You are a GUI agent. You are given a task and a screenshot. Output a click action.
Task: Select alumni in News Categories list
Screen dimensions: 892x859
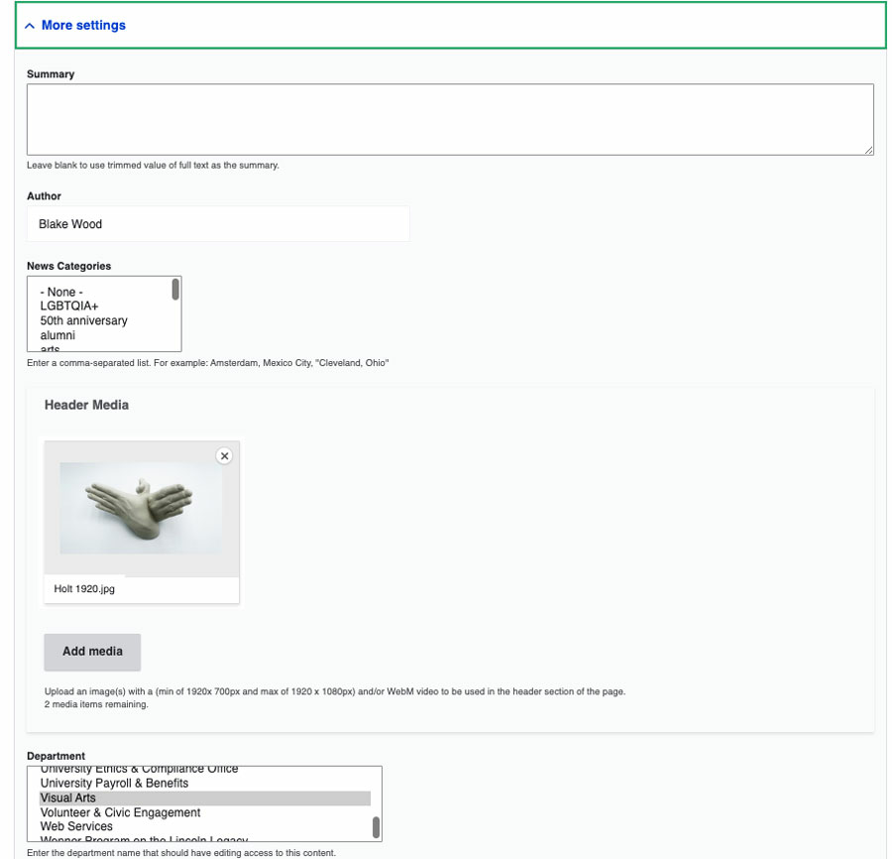(57, 335)
